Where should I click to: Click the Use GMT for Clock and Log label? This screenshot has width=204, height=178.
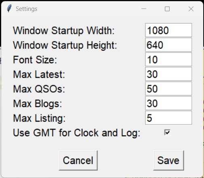pos(77,133)
